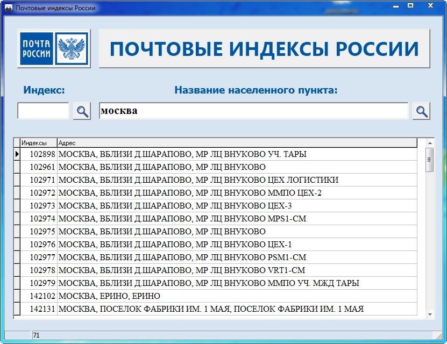Select index cell 102971

[39, 180]
